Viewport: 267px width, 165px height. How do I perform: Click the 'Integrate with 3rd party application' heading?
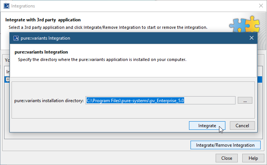click(x=43, y=20)
